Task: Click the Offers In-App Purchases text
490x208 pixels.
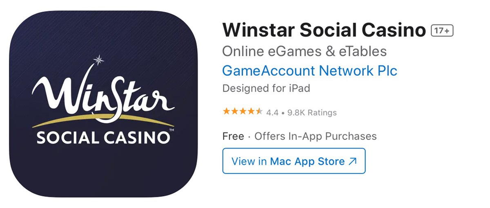Action: click(x=316, y=136)
